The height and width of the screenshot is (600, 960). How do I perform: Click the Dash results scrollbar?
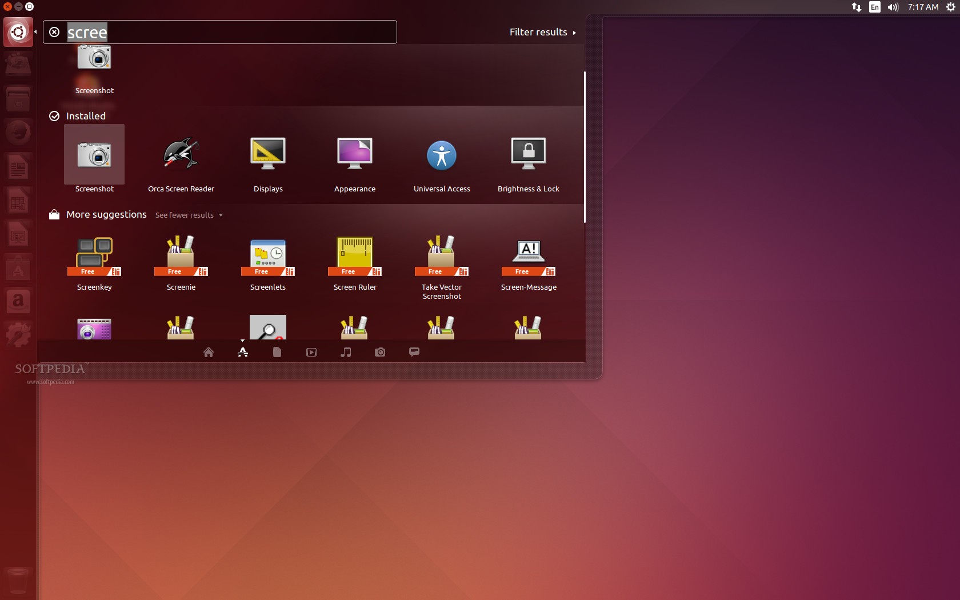pos(585,147)
